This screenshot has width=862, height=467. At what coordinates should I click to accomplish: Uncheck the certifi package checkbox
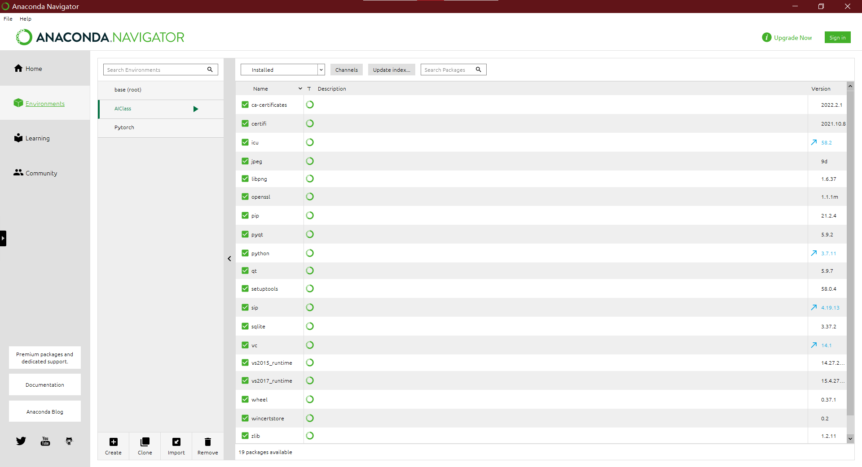tap(245, 123)
